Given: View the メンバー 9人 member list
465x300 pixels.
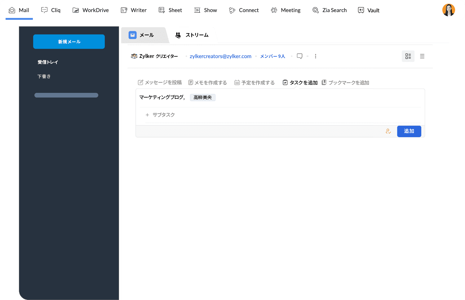Looking at the screenshot, I should tap(272, 56).
